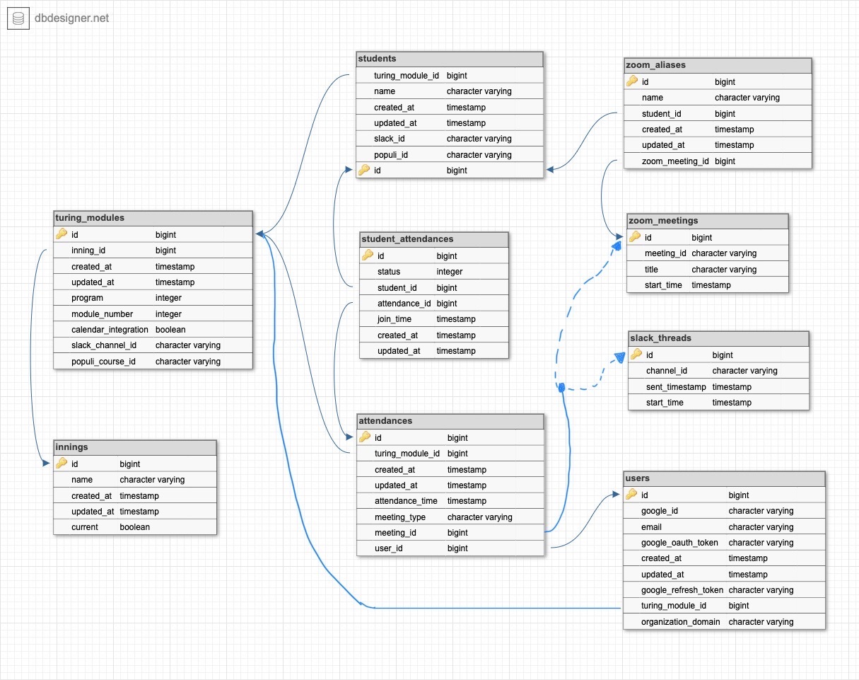Screen dimensions: 859x680
Task: Click email field in users table
Action: tap(725, 526)
